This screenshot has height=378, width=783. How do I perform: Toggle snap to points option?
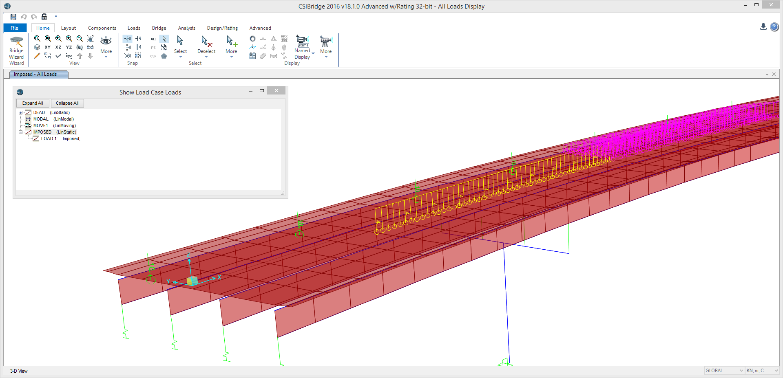click(128, 39)
